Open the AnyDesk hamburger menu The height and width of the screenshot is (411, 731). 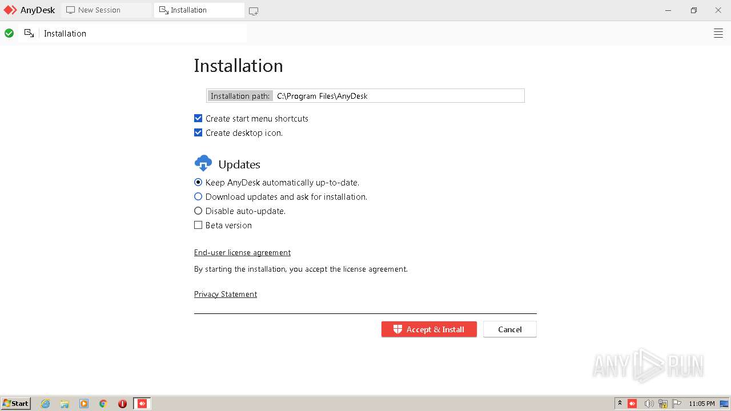pos(718,33)
